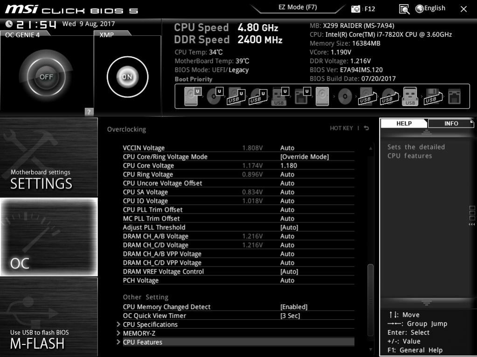Viewport: 477px width, 357px height.
Task: Select the CPU PLL Trim Offset row label
Action: point(153,209)
